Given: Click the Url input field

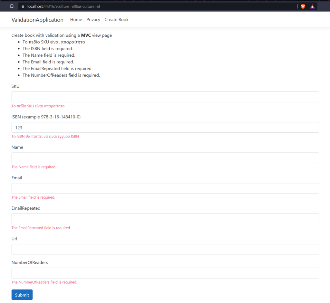Looking at the screenshot, I should click(165, 249).
